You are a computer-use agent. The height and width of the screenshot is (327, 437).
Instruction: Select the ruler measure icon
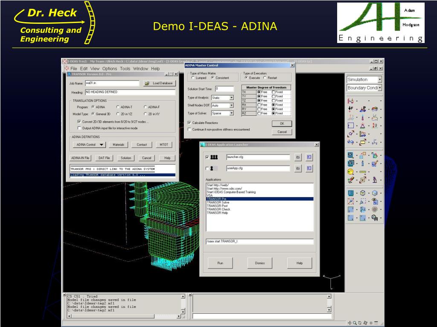363,172
